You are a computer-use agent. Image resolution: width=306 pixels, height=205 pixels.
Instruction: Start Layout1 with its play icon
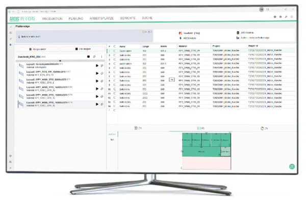(97, 66)
